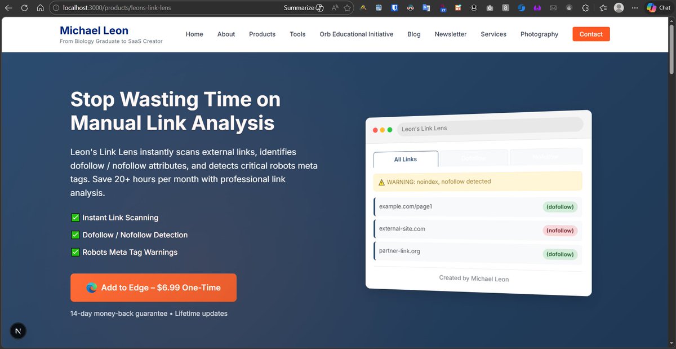Click the red nofollow badge
Viewport: 676px width, 349px height.
pyautogui.click(x=560, y=231)
